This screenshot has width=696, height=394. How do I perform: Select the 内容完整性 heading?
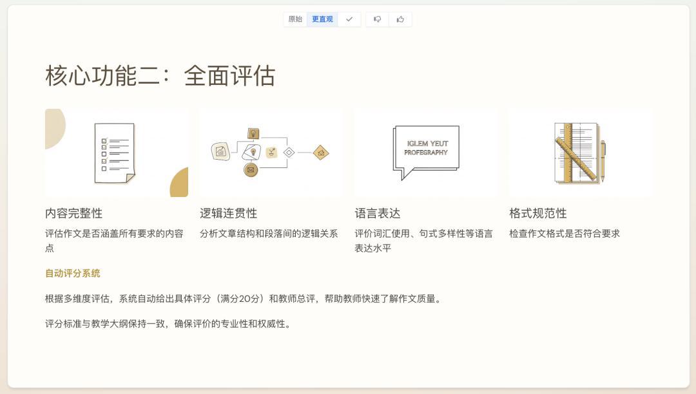point(73,213)
